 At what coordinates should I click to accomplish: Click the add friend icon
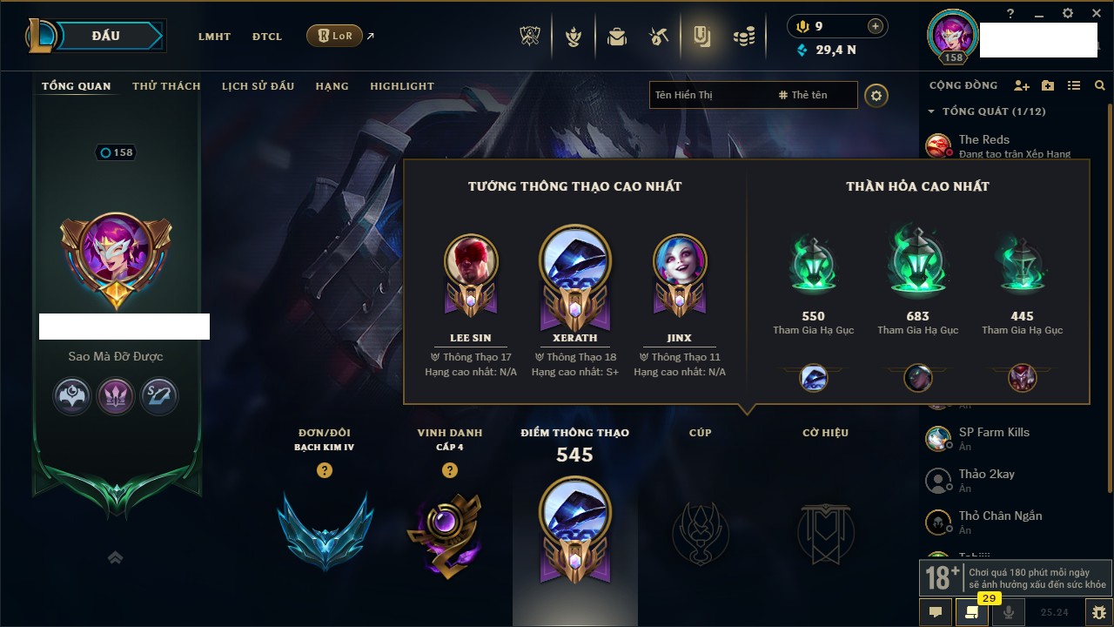tap(1022, 85)
